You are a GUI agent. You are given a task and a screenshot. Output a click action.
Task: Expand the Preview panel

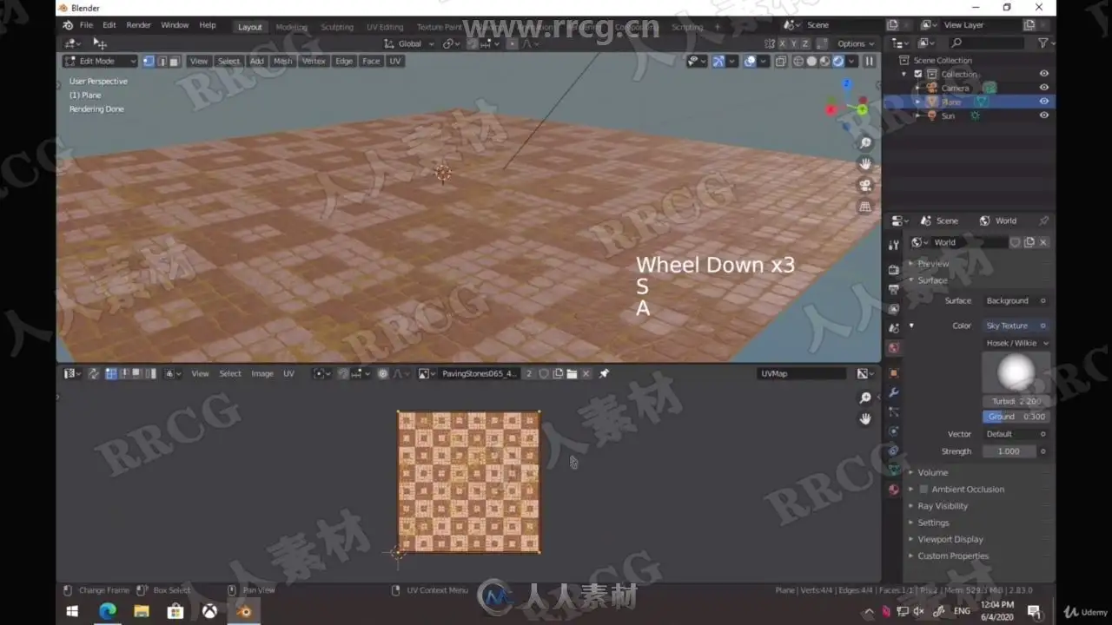[x=932, y=264]
